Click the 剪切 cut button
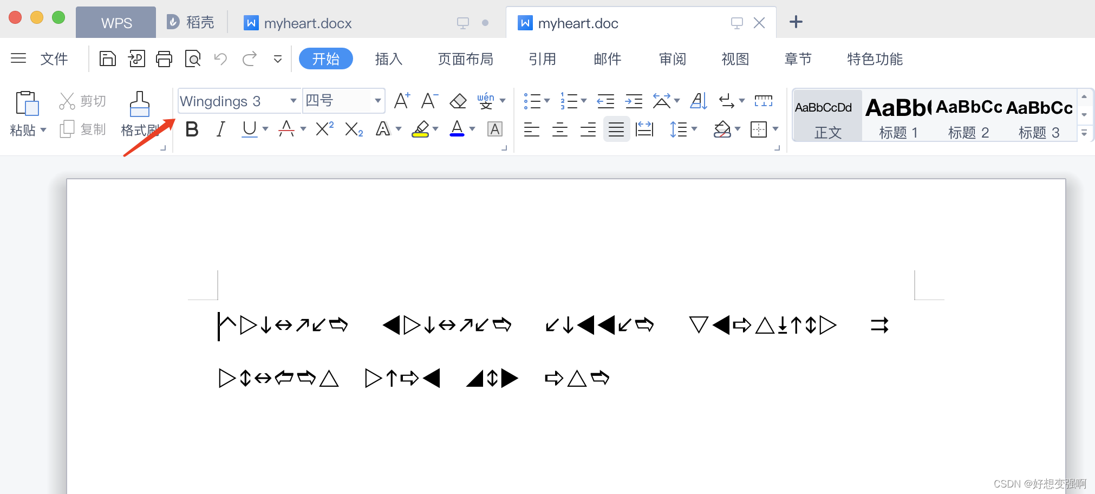Image resolution: width=1095 pixels, height=494 pixels. (82, 101)
